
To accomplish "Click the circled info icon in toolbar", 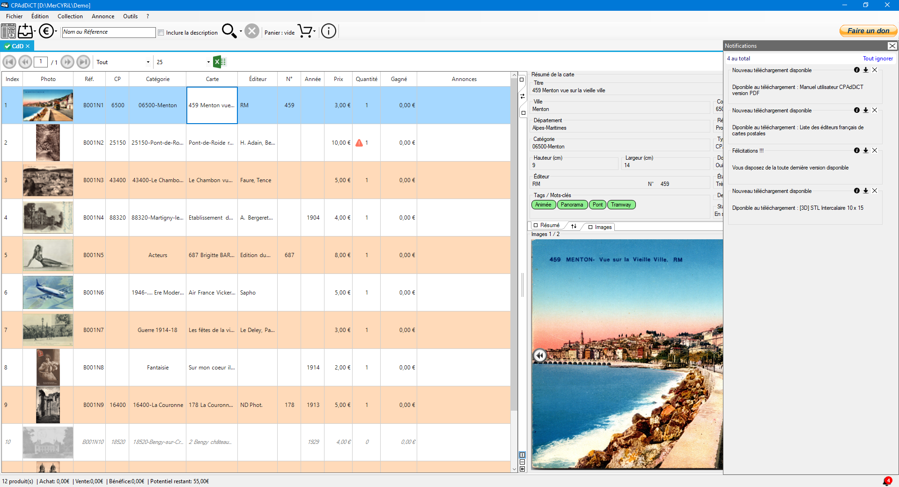I will point(329,31).
